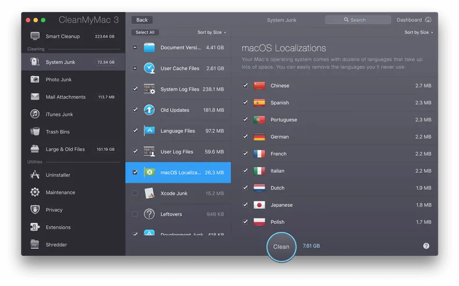Check the Leftovers checkbox
This screenshot has height=286, width=459.
135,213
